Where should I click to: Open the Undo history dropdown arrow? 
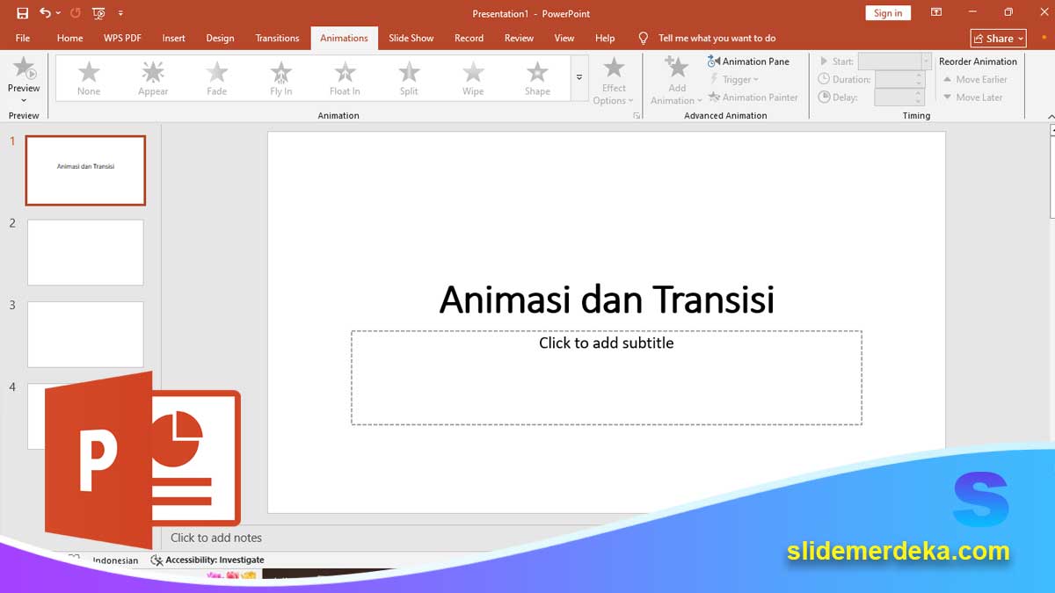tap(58, 14)
